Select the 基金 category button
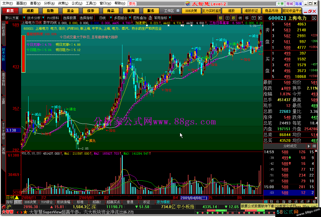The width and height of the screenshot is (321, 217). coord(70,11)
